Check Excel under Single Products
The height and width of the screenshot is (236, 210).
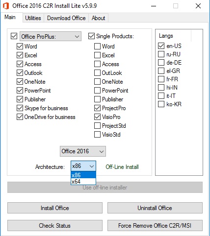pyautogui.click(x=97, y=55)
